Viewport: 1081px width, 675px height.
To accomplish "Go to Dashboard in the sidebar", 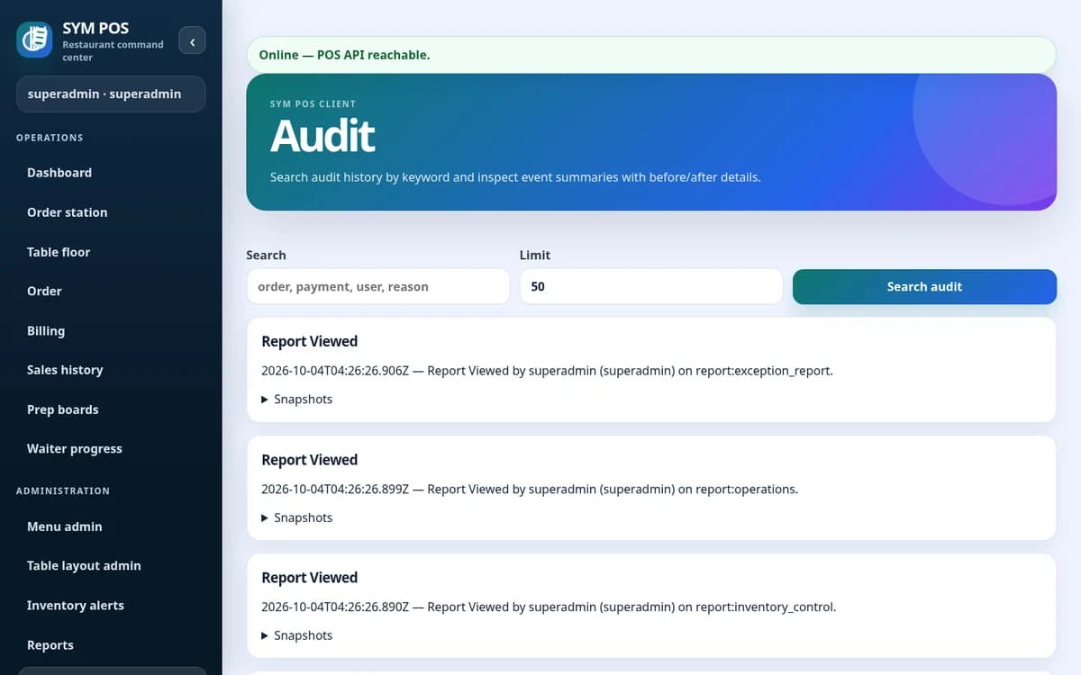I will coord(111,173).
